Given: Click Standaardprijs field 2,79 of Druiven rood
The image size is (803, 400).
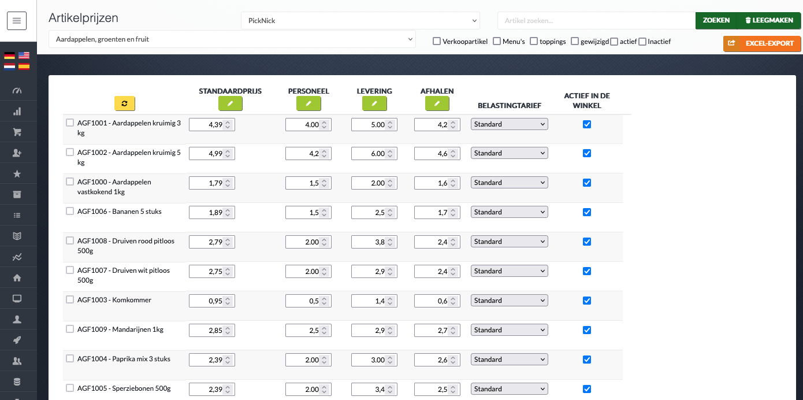Looking at the screenshot, I should (212, 242).
